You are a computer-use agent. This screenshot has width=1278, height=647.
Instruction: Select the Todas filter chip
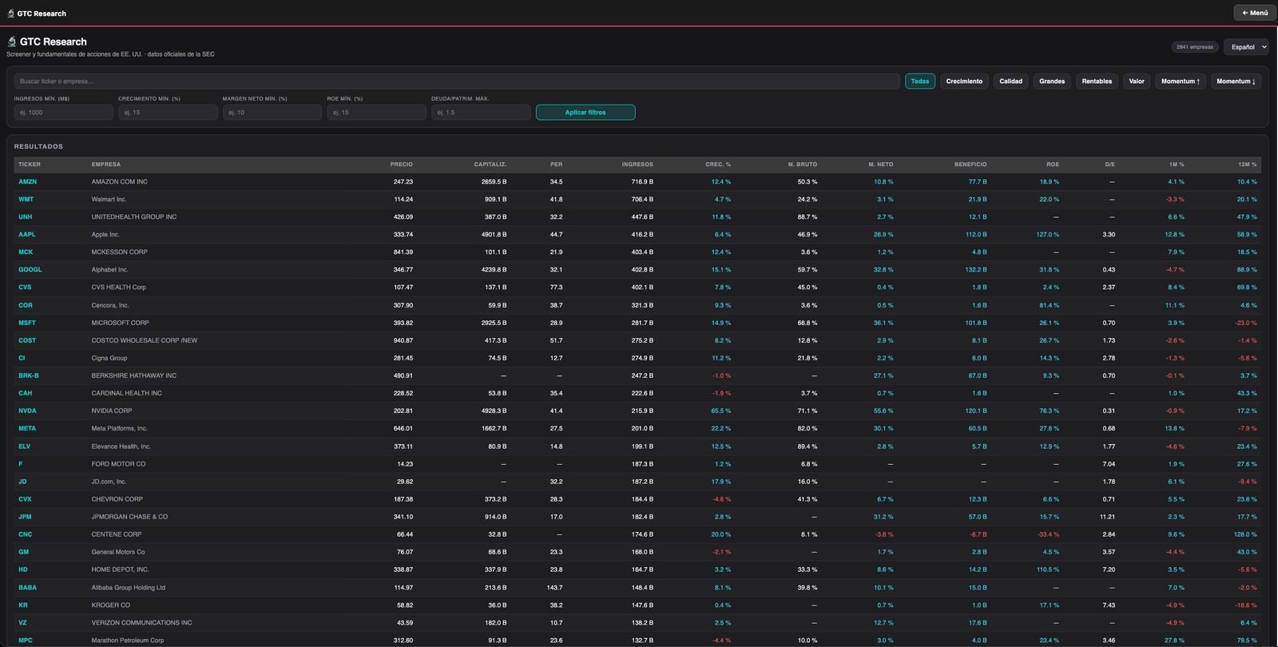coord(920,81)
